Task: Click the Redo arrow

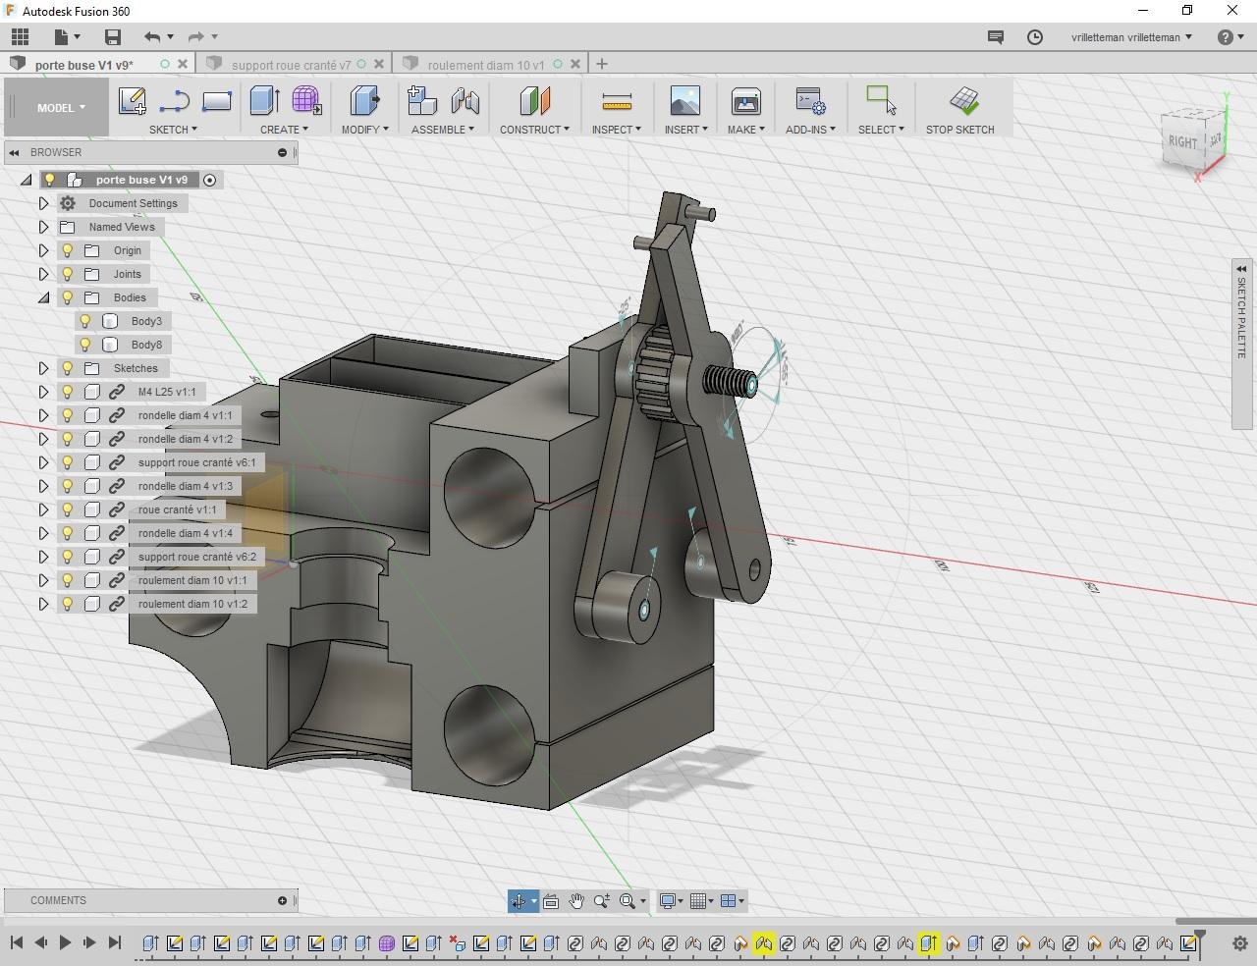Action: pos(195,37)
